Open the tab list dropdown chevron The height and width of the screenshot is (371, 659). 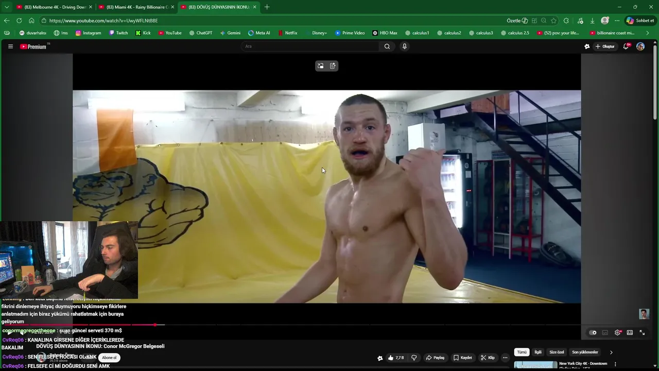click(7, 7)
